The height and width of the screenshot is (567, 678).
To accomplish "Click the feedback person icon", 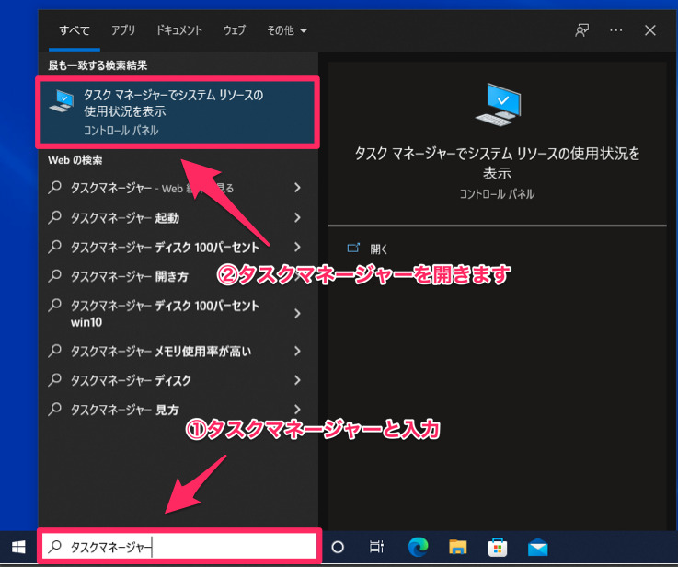I will click(x=581, y=30).
